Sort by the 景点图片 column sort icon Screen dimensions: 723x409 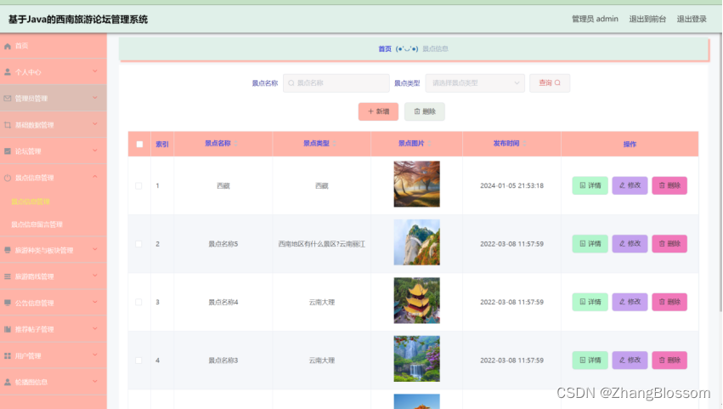click(430, 144)
